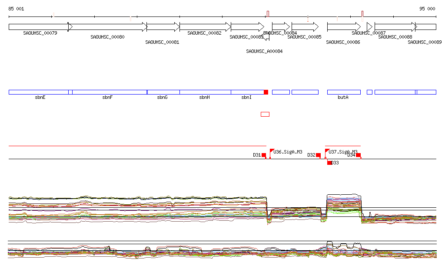Image resolution: width=445 pixels, height=265 pixels.
Task: Click the SAOUHSC_00079 gene arrow
Action: point(40,27)
